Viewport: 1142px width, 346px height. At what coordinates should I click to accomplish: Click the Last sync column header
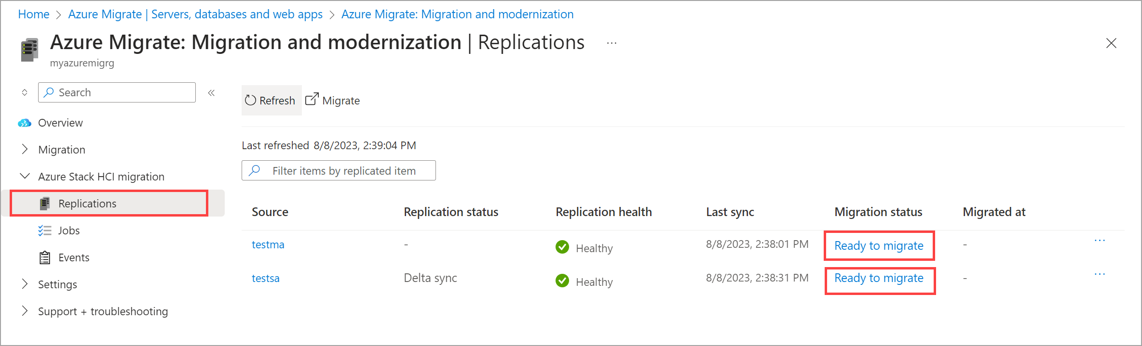click(x=730, y=212)
